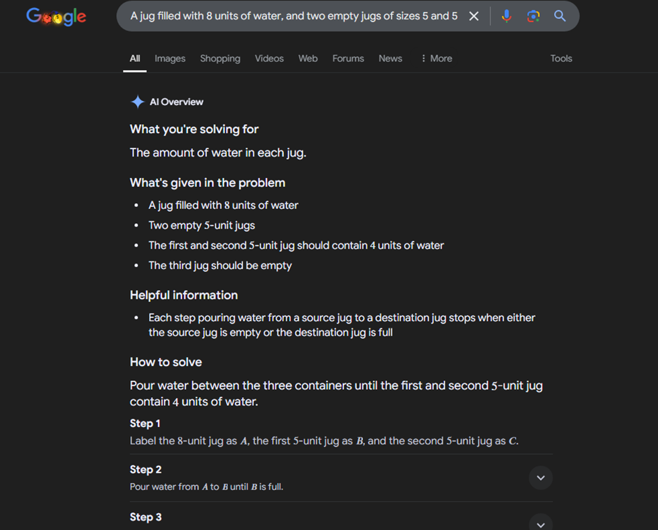This screenshot has height=530, width=658.
Task: Stay on the All results tab
Action: 134,59
